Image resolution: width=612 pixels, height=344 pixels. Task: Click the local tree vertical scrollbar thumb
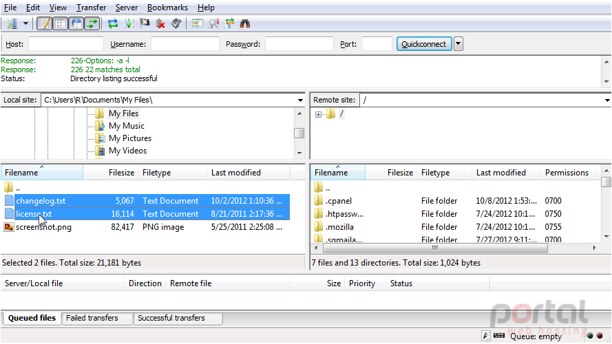point(299,133)
